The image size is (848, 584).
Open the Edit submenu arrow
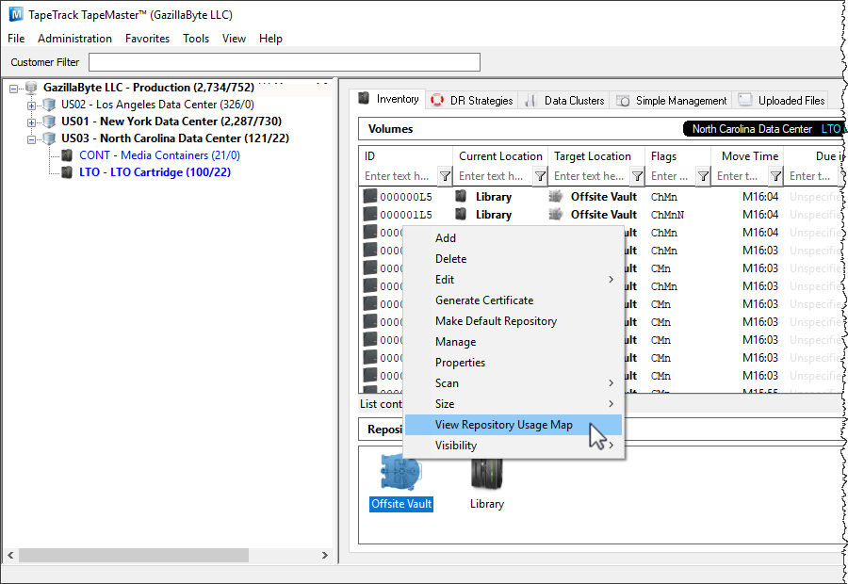pos(612,280)
